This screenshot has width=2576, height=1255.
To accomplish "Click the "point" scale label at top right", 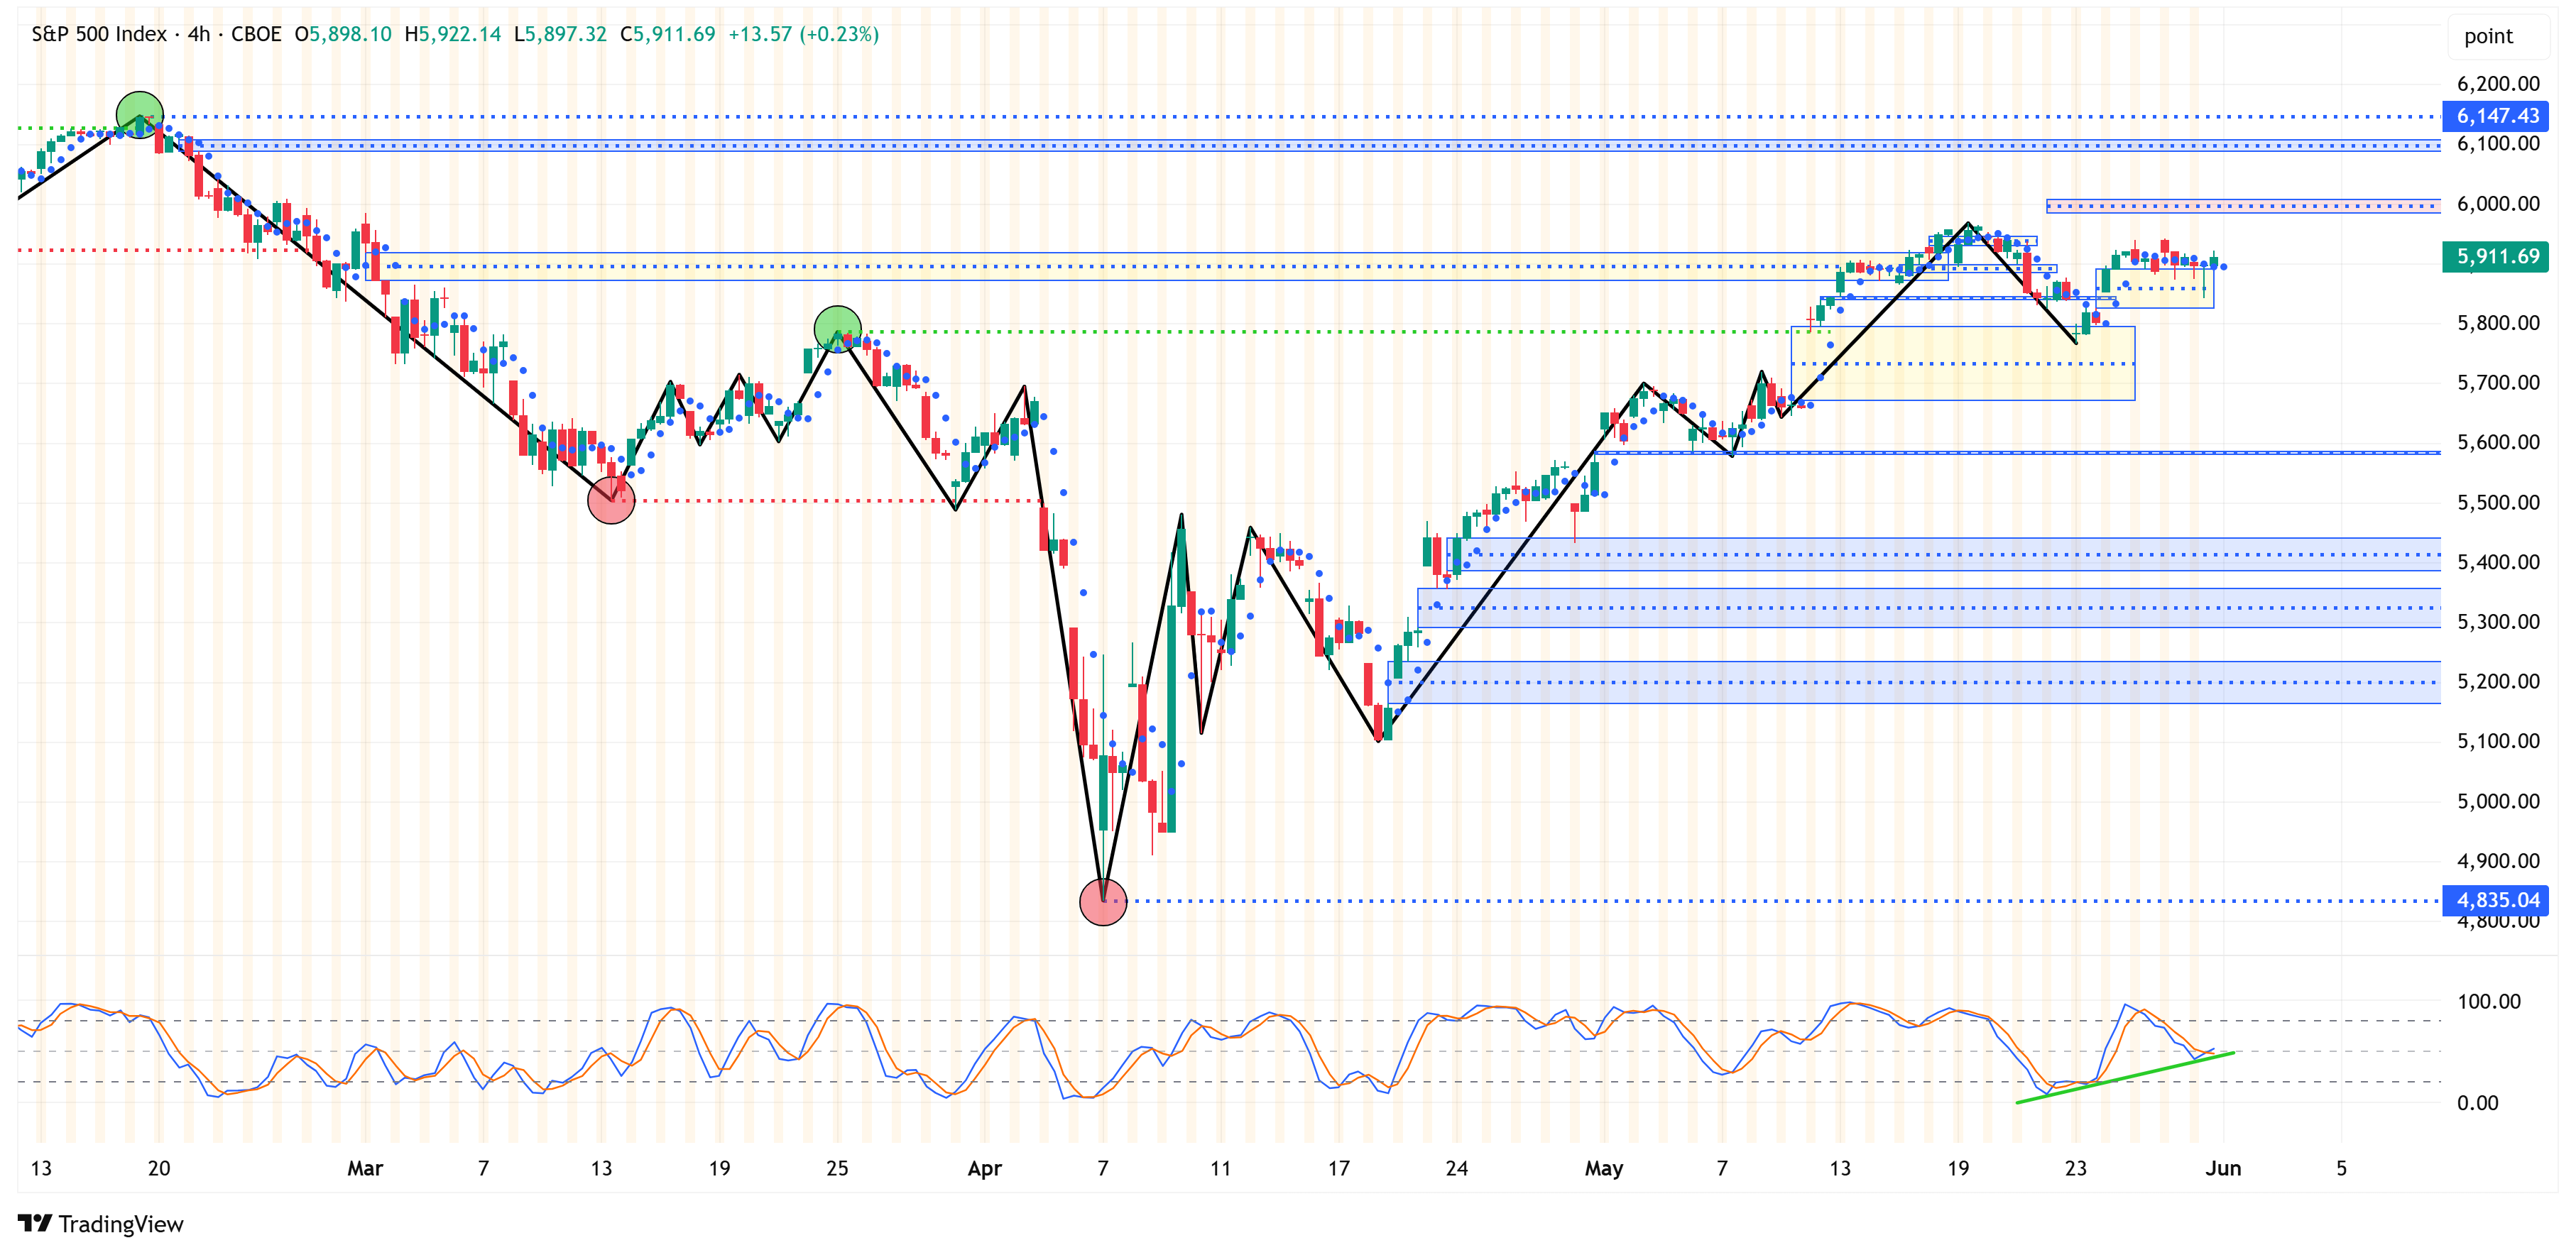I will tap(2487, 37).
